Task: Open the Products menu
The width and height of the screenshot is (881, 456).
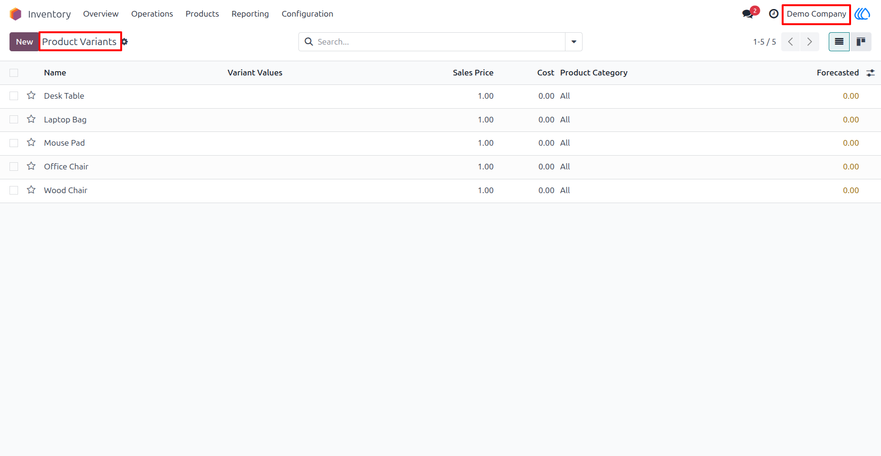Action: coord(202,14)
